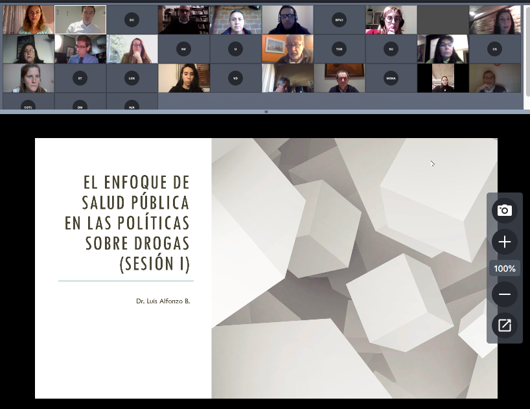Image resolution: width=530 pixels, height=409 pixels.
Task: Select participant avatar DC
Action: (132, 20)
